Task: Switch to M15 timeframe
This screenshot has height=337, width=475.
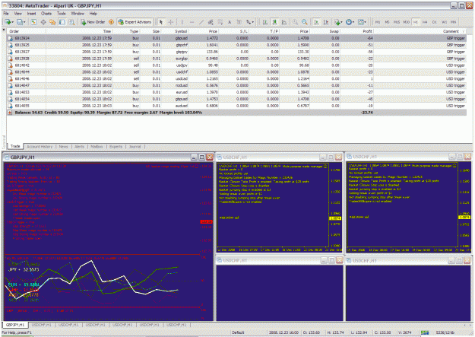Action: pyautogui.click(x=397, y=22)
